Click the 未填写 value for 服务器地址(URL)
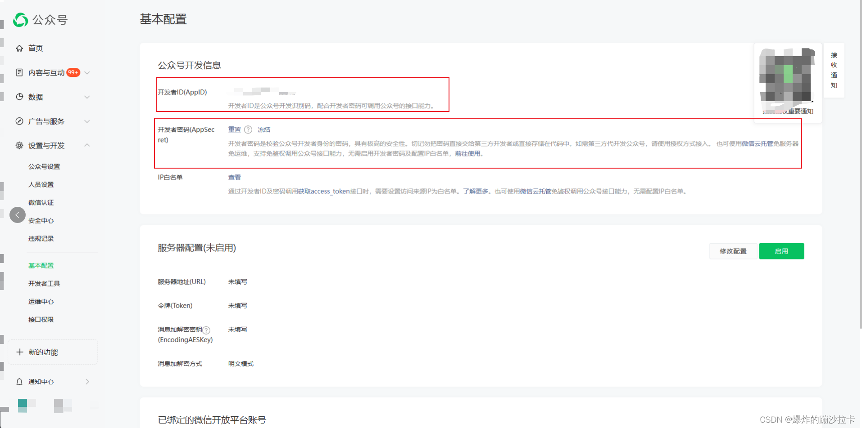This screenshot has width=862, height=428. click(238, 282)
